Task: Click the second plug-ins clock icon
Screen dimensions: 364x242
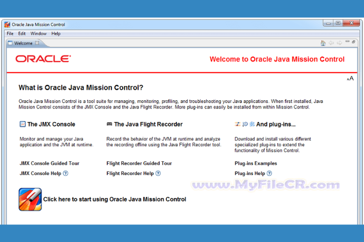Action: [x=245, y=124]
